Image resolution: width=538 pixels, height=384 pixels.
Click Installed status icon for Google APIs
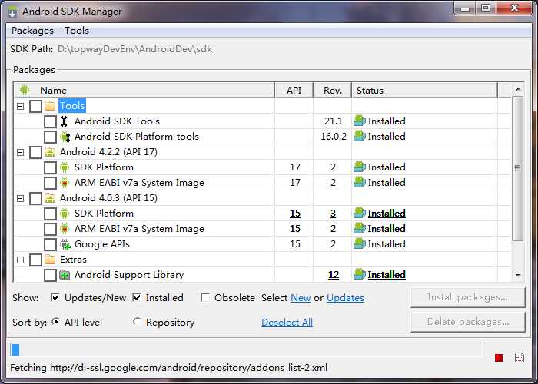pos(360,243)
